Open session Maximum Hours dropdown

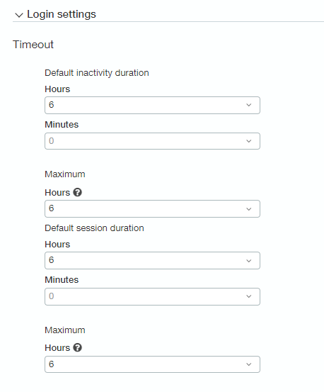coord(152,364)
